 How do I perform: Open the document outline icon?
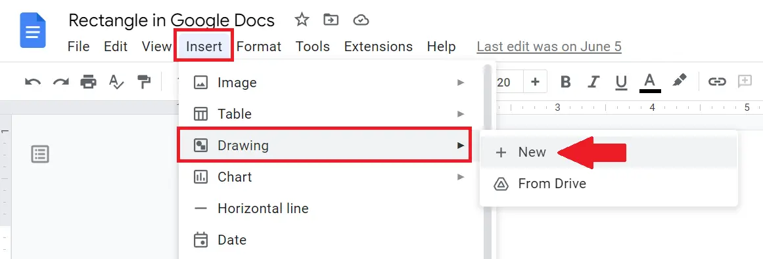[x=40, y=155]
